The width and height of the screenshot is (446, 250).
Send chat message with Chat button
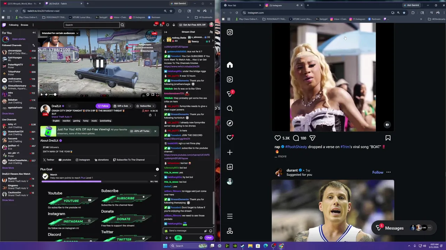tap(209, 238)
